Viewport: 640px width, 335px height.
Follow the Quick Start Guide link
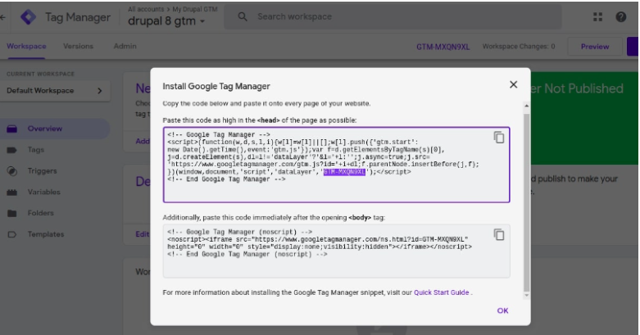tap(442, 292)
